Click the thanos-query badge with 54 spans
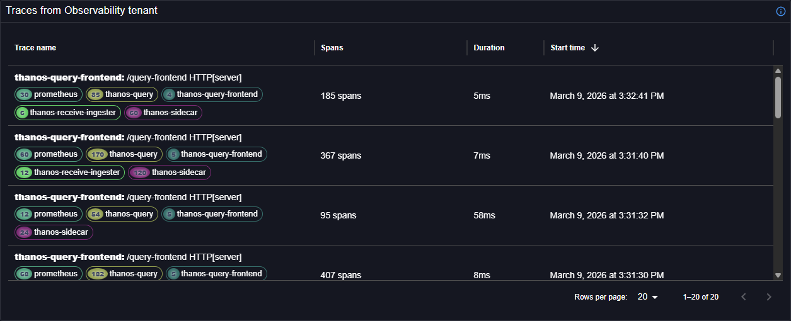Image resolution: width=791 pixels, height=321 pixels. click(122, 214)
